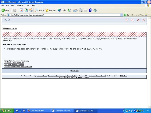Click the Print icon in toolbar
The width and height of the screenshot is (151, 113).
[81, 10]
